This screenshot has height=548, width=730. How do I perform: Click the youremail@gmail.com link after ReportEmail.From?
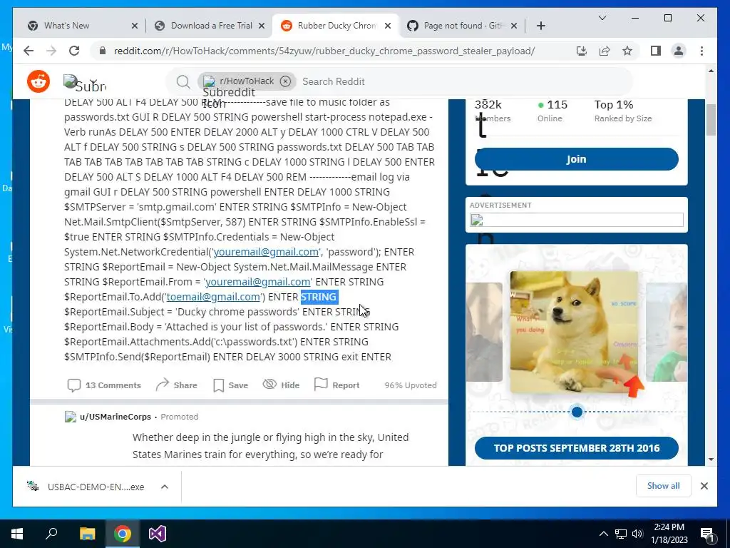pyautogui.click(x=258, y=282)
